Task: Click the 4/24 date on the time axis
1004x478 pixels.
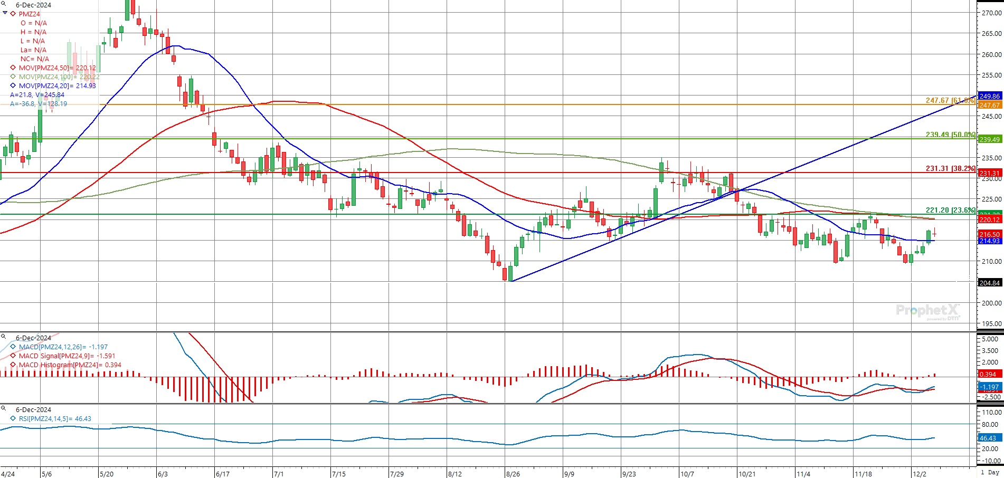Action: [x=8, y=474]
